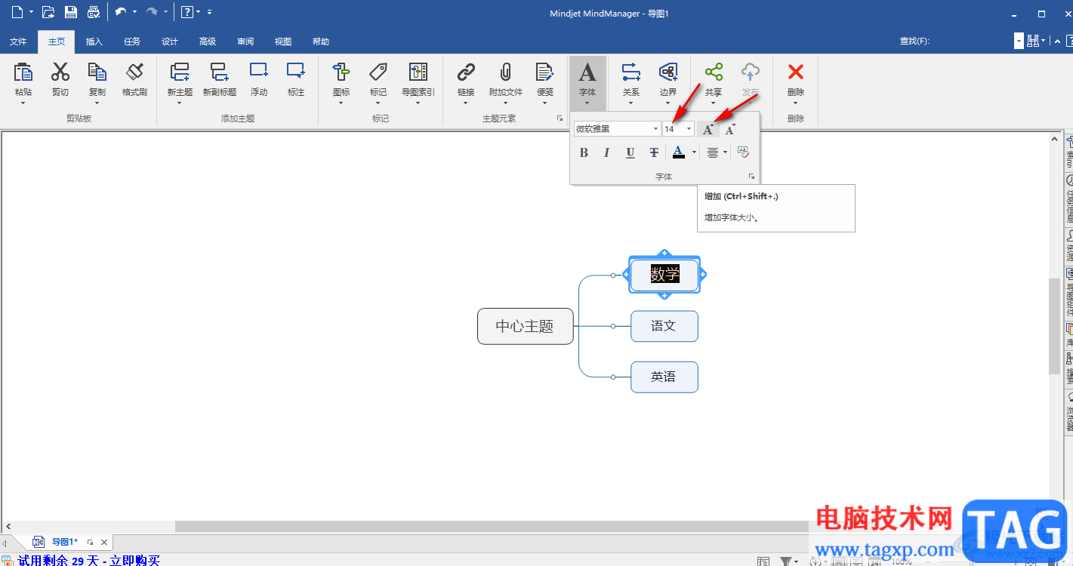This screenshot has width=1073, height=566.
Task: Click the 粘贴 (Paste) icon
Action: 23,72
